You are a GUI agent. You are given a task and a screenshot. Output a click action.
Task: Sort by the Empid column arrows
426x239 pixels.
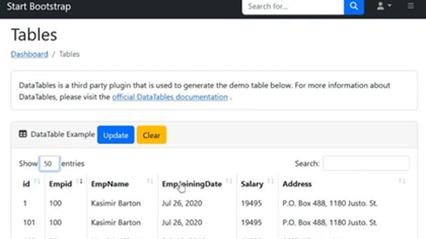pyautogui.click(x=79, y=181)
